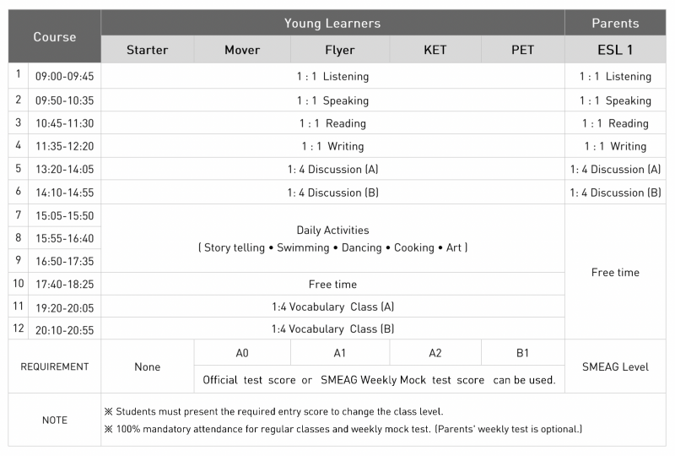
Task: Click the ESL 1 header cell
Action: [x=615, y=50]
